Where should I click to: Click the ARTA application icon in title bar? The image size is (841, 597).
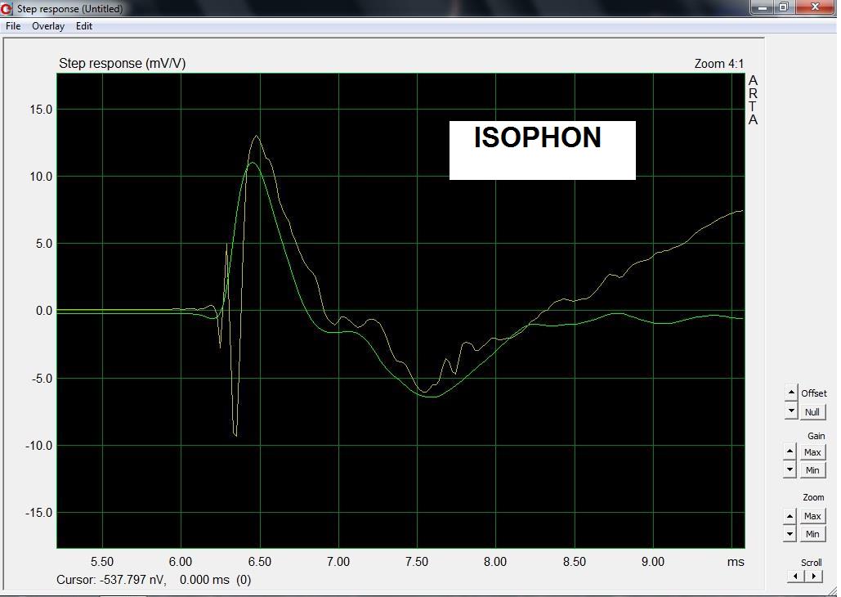point(7,9)
